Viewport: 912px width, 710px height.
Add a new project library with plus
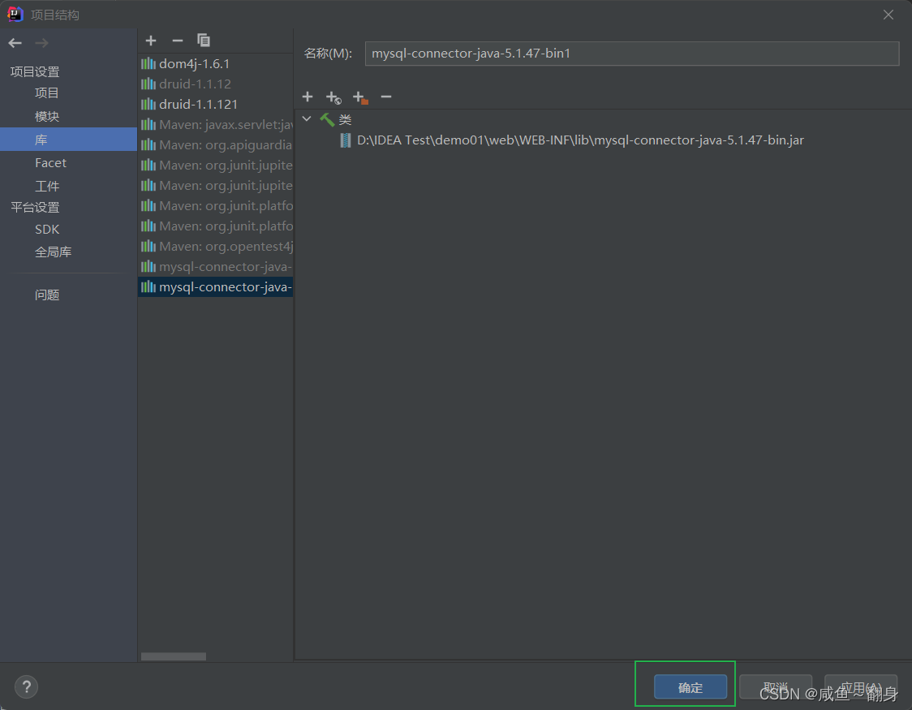(151, 40)
